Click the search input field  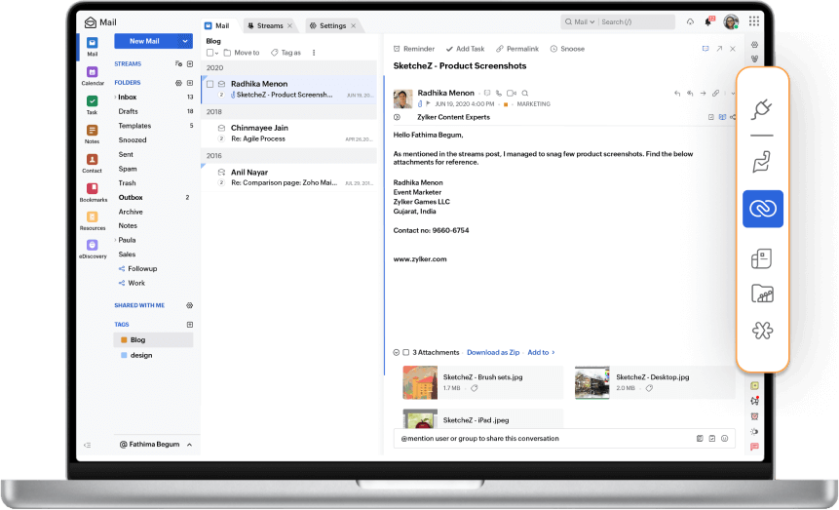click(x=636, y=22)
